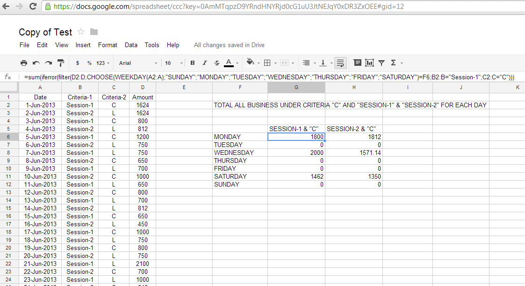
Task: Toggle bold formatting
Action: [x=192, y=63]
